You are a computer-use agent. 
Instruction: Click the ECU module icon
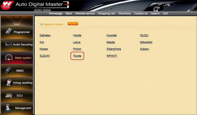pos(9,96)
